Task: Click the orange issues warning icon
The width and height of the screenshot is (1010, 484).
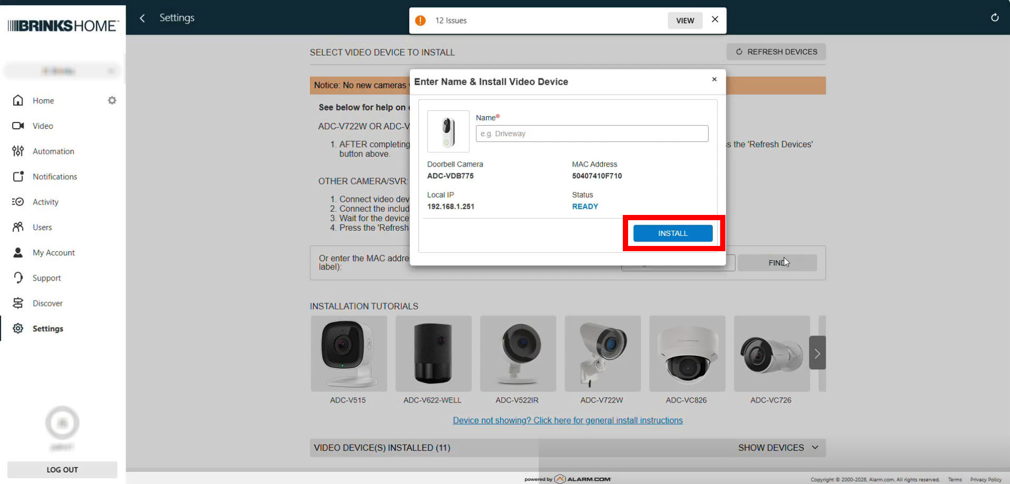Action: [420, 20]
